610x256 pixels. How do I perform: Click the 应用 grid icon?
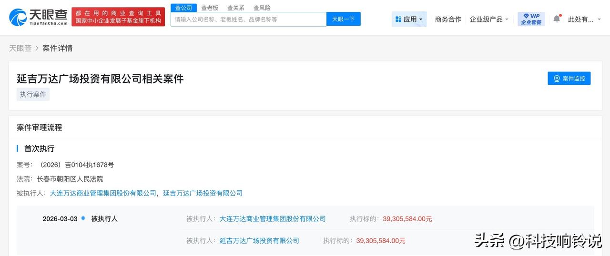tap(398, 19)
